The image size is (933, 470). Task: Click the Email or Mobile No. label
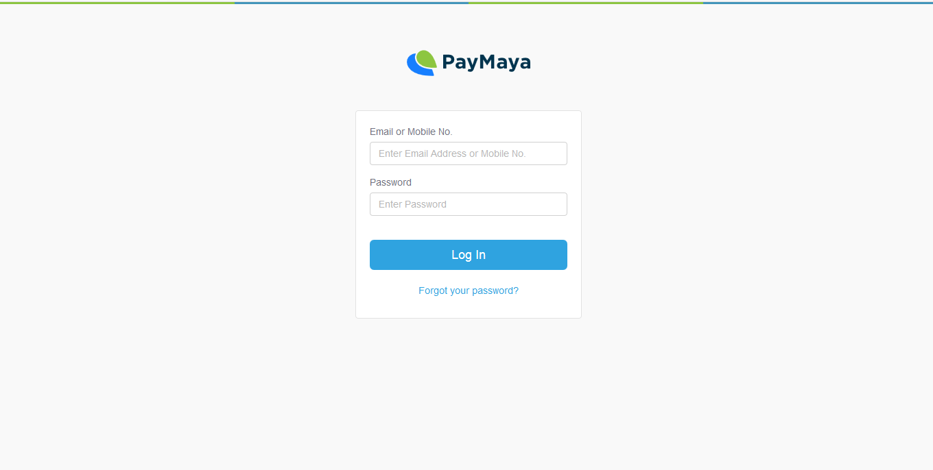point(411,132)
